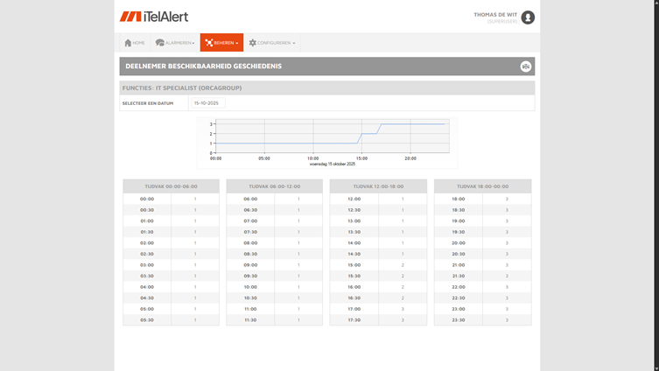Select the 20:00 time row
This screenshot has width=659, height=371.
coord(482,243)
